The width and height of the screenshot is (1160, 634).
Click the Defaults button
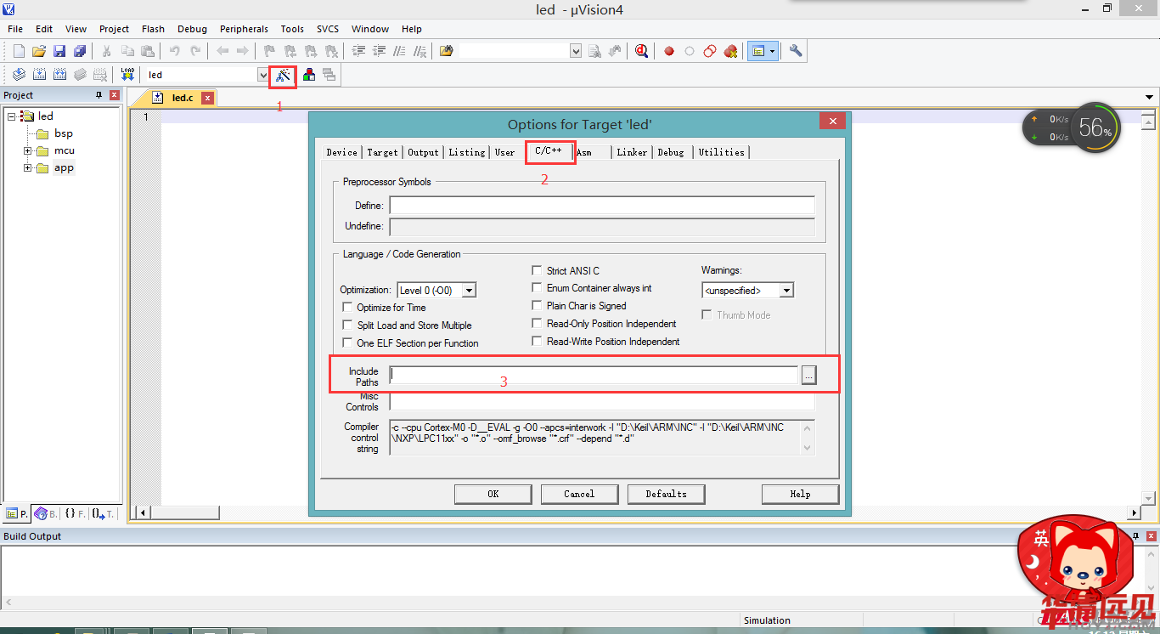[666, 494]
